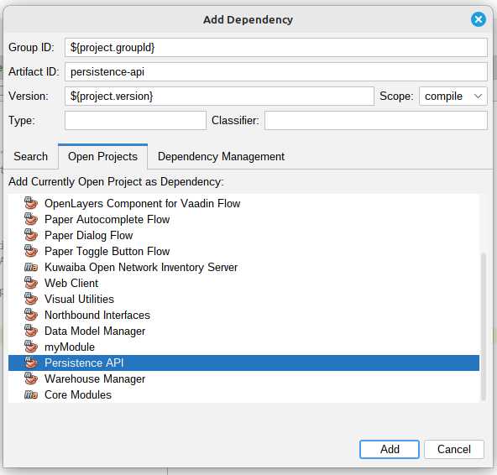Choose Paper Toggle Button Flow project
This screenshot has width=497, height=475.
tap(243, 251)
